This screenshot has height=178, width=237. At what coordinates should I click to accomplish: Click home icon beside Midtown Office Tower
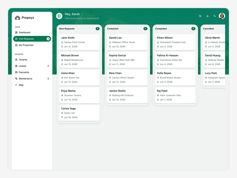pyautogui.click(x=110, y=42)
